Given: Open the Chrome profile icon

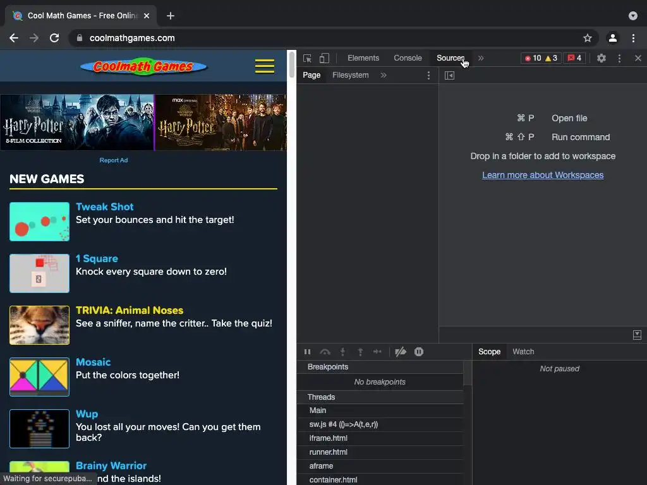Looking at the screenshot, I should tap(613, 38).
